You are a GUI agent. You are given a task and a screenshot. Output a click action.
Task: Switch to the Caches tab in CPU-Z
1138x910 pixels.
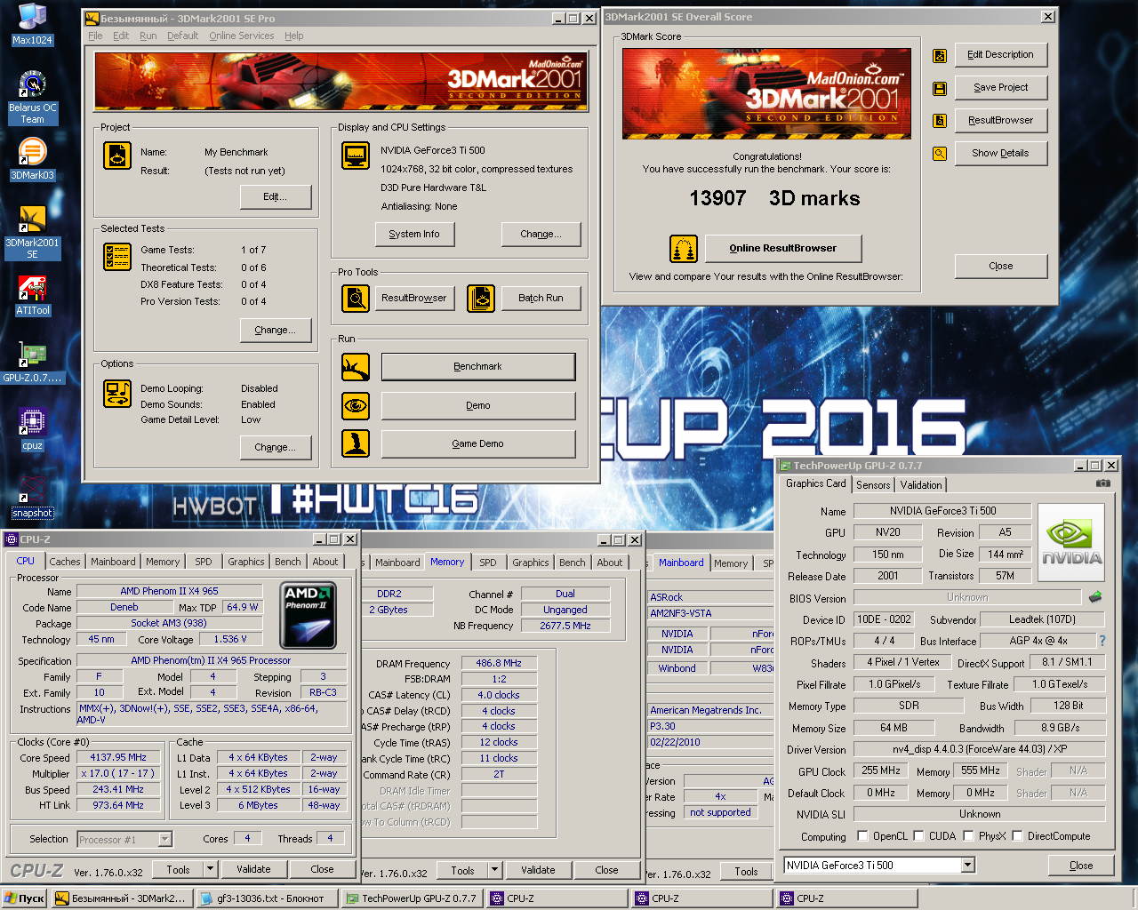(x=65, y=562)
